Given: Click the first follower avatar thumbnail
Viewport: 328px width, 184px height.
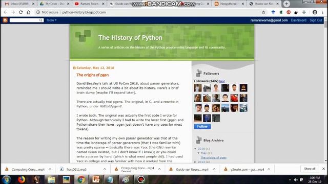Looking at the screenshot, I should point(198,88).
